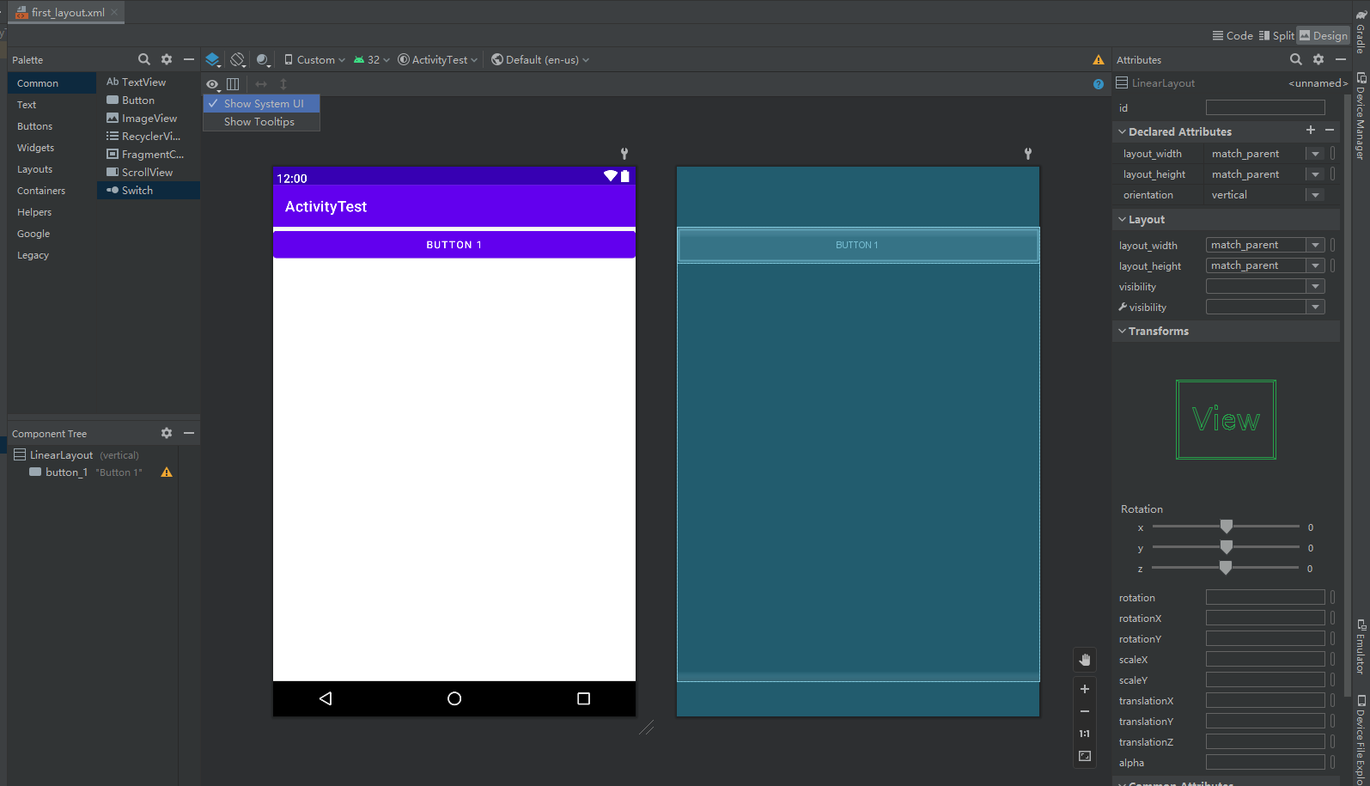Open declared layout_height dropdown arrow
Screen dimensions: 1370x786
coord(1315,174)
